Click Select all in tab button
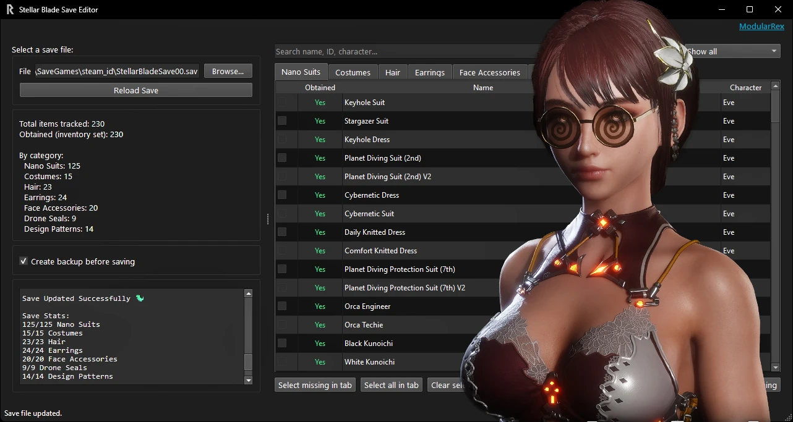The width and height of the screenshot is (793, 422). [392, 385]
